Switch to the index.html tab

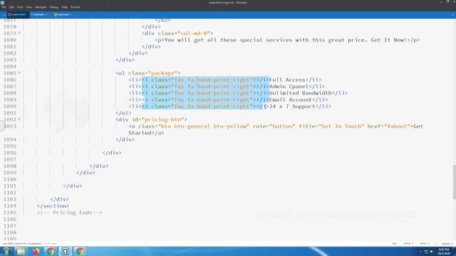coord(18,14)
